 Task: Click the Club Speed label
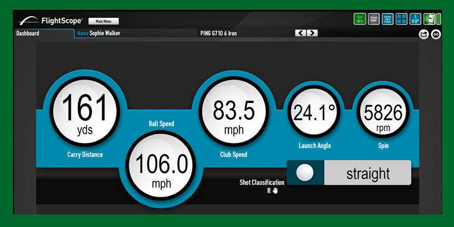[x=234, y=154]
